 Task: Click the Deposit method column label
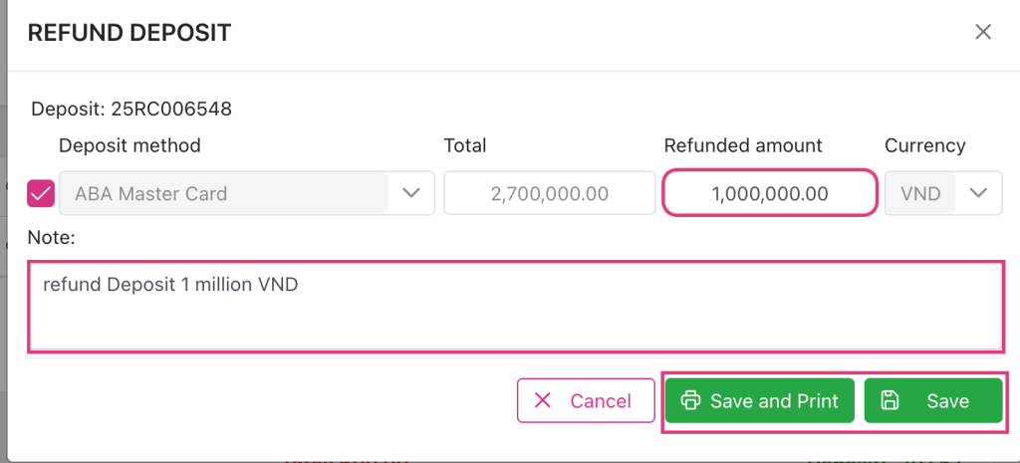click(x=129, y=145)
